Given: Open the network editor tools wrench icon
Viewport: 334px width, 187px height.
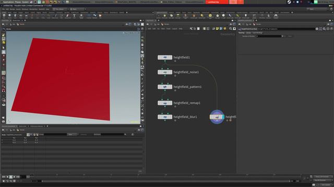Looking at the screenshot, I should (x=191, y=29).
